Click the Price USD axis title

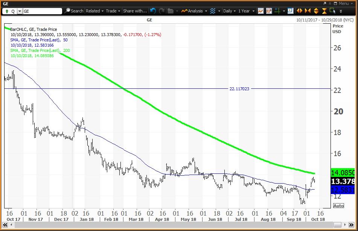[x=338, y=29]
